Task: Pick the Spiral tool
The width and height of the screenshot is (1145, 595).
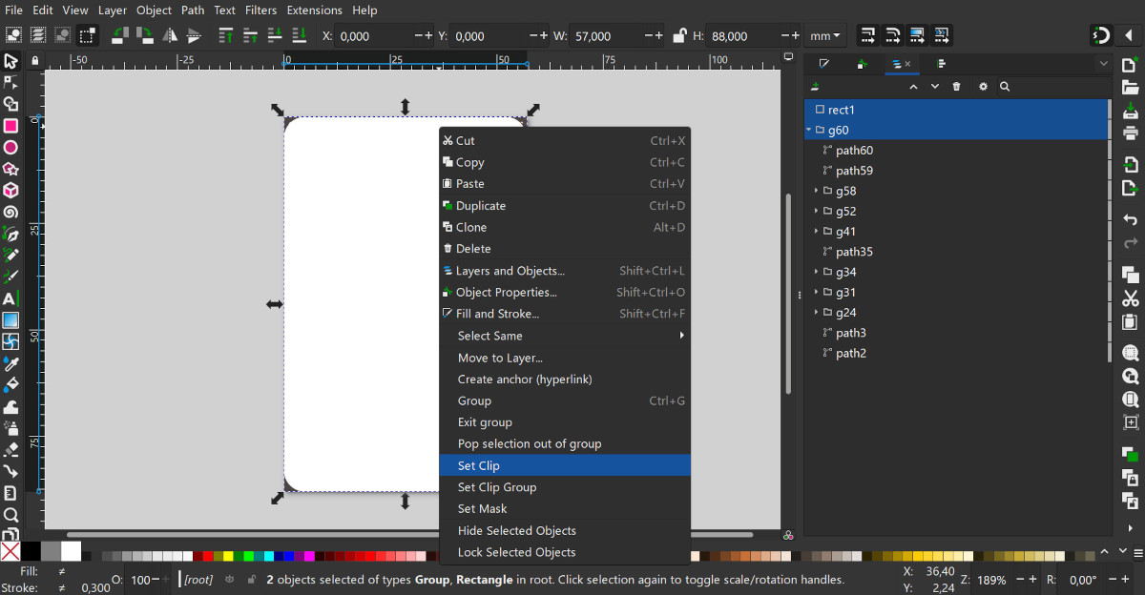Action: point(10,212)
